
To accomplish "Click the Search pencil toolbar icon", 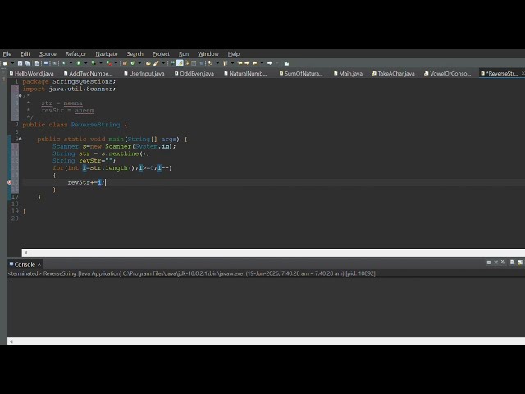I will tap(157, 63).
